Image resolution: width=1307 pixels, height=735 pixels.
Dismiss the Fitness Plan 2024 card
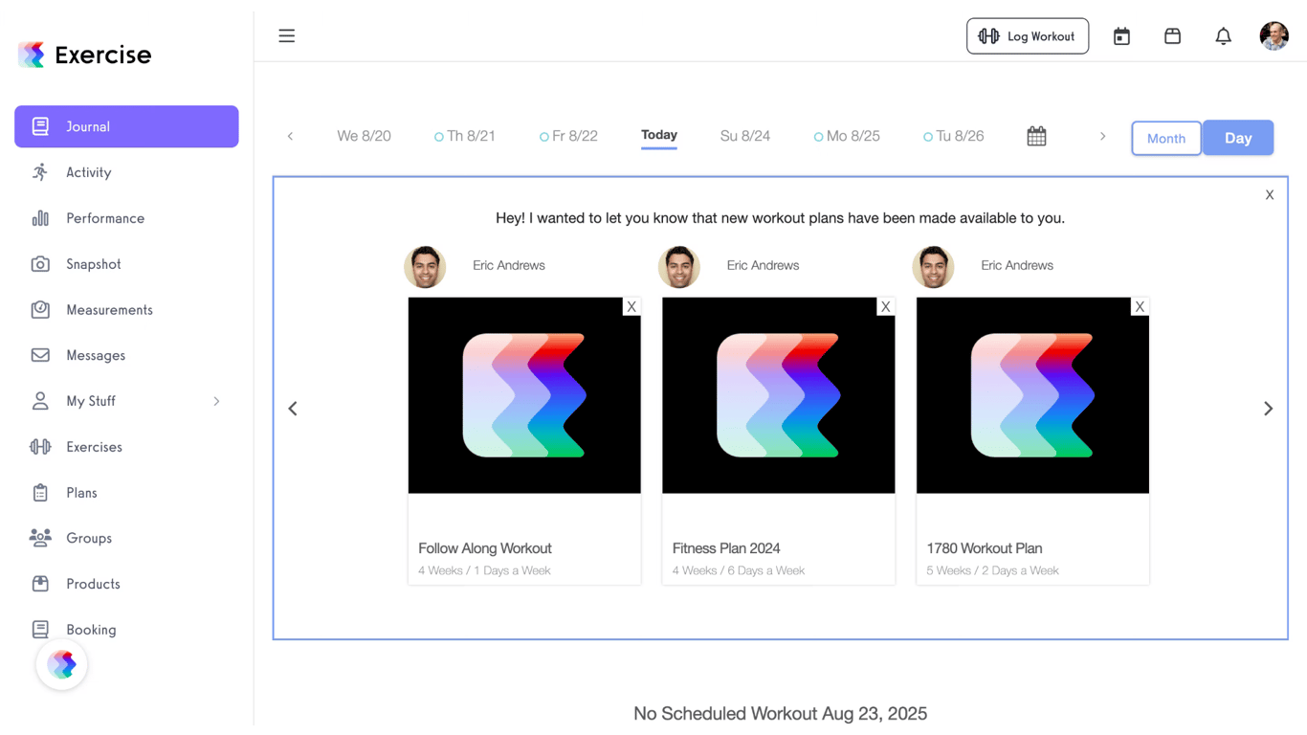pyautogui.click(x=886, y=307)
